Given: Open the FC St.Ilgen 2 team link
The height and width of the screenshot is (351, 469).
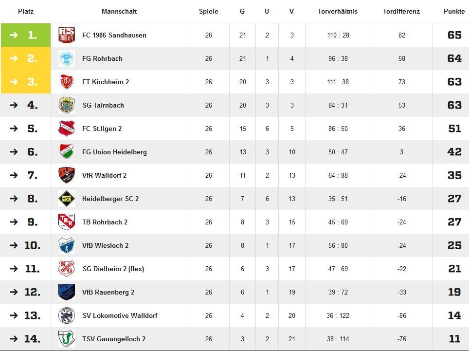Looking at the screenshot, I should pos(102,129).
